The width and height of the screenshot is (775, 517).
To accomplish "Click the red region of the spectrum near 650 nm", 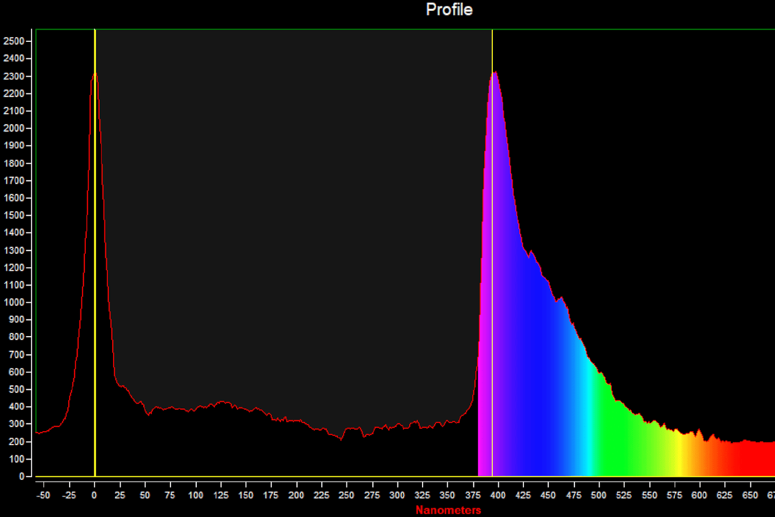I will pos(750,459).
